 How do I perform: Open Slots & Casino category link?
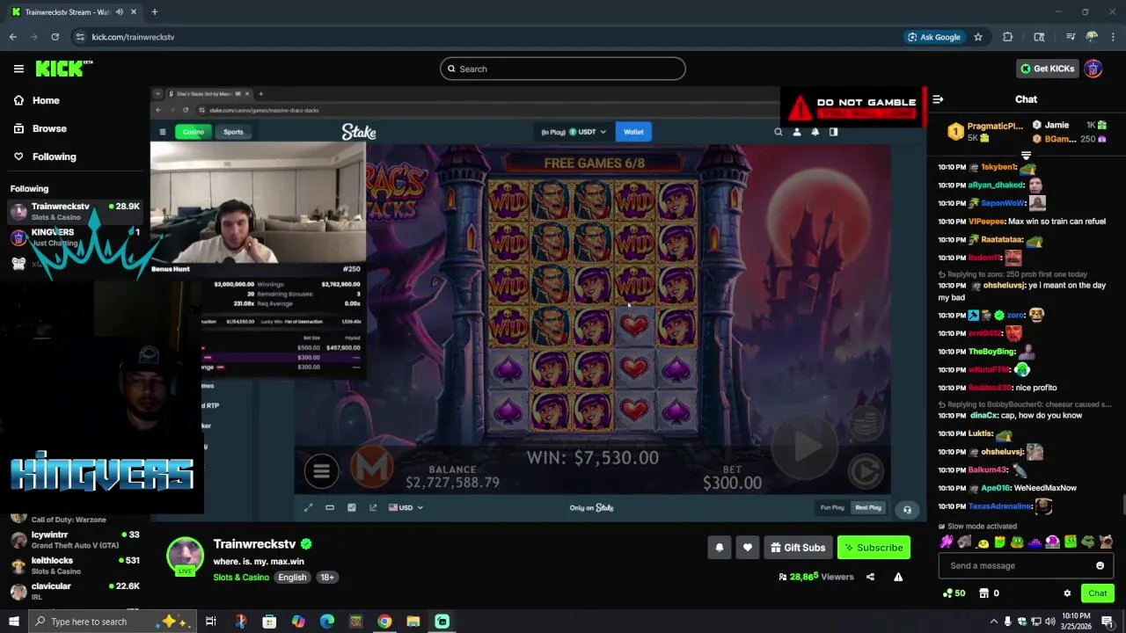coord(241,578)
